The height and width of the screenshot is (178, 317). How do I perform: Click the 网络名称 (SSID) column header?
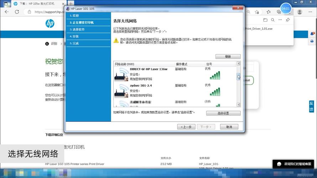click(x=125, y=64)
